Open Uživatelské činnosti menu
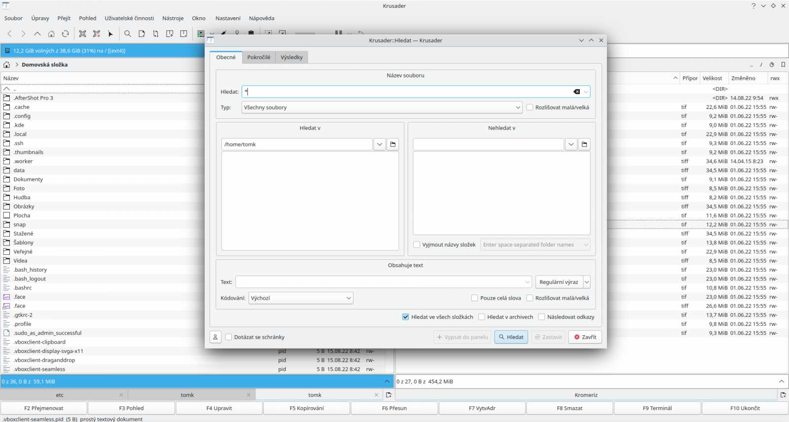Image resolution: width=789 pixels, height=422 pixels. [x=129, y=18]
